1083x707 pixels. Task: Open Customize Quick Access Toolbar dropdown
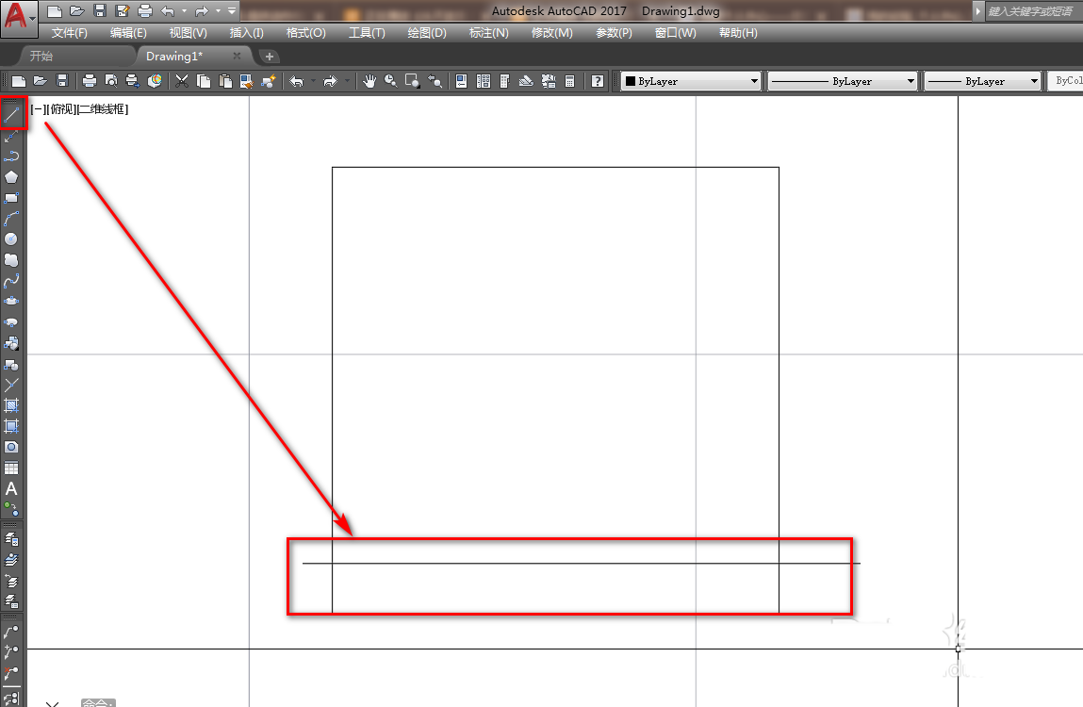tap(232, 11)
